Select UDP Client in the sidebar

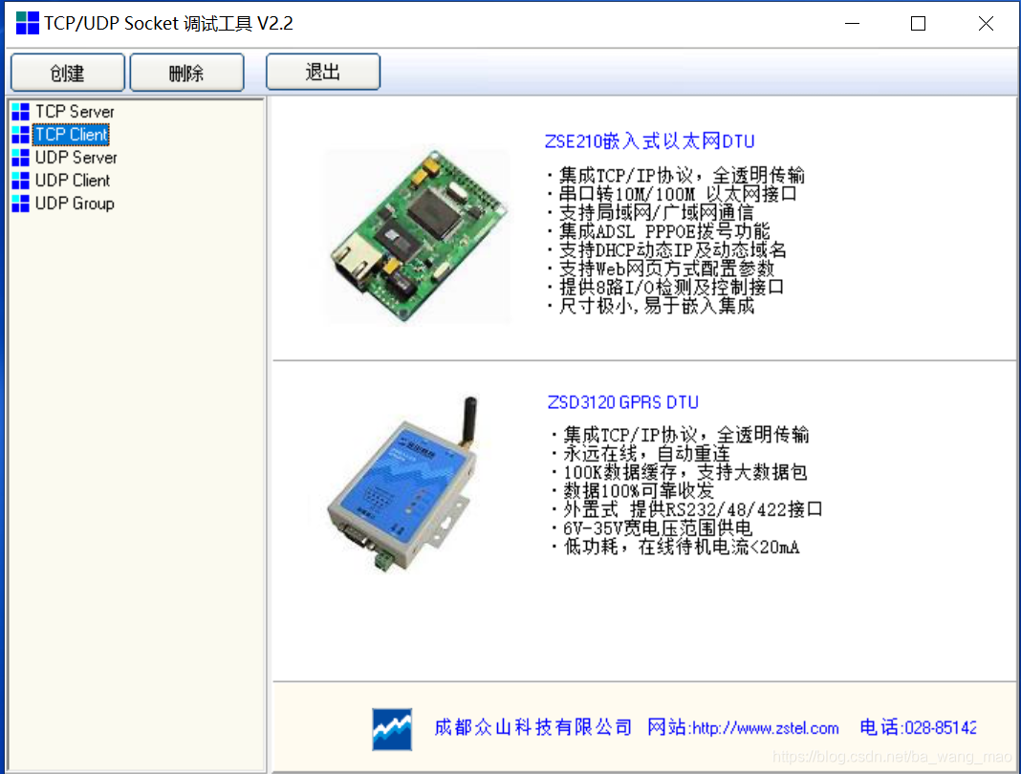click(74, 181)
